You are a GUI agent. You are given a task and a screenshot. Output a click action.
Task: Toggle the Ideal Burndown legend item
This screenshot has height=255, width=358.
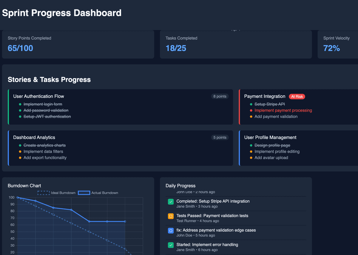[57, 193]
